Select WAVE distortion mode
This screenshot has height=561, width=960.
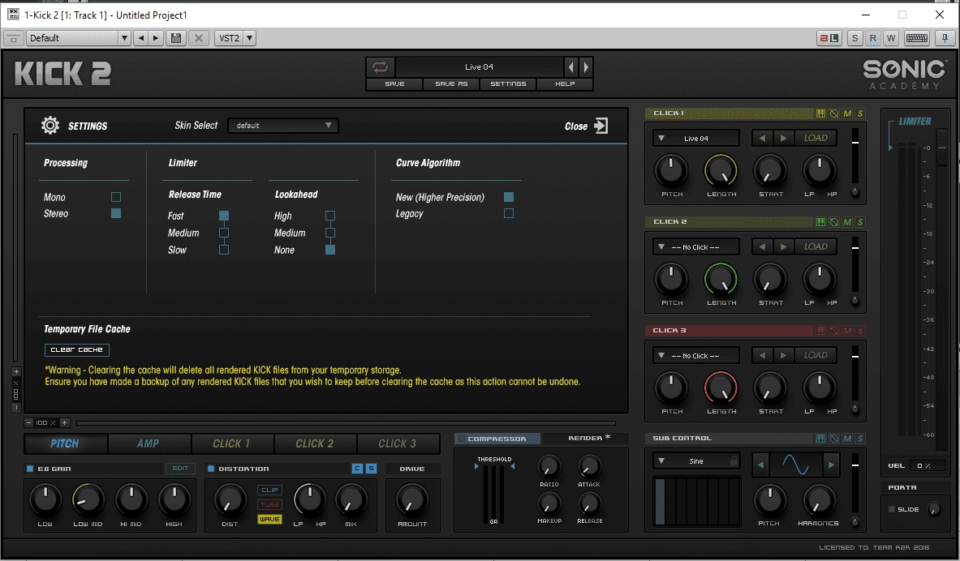click(269, 520)
